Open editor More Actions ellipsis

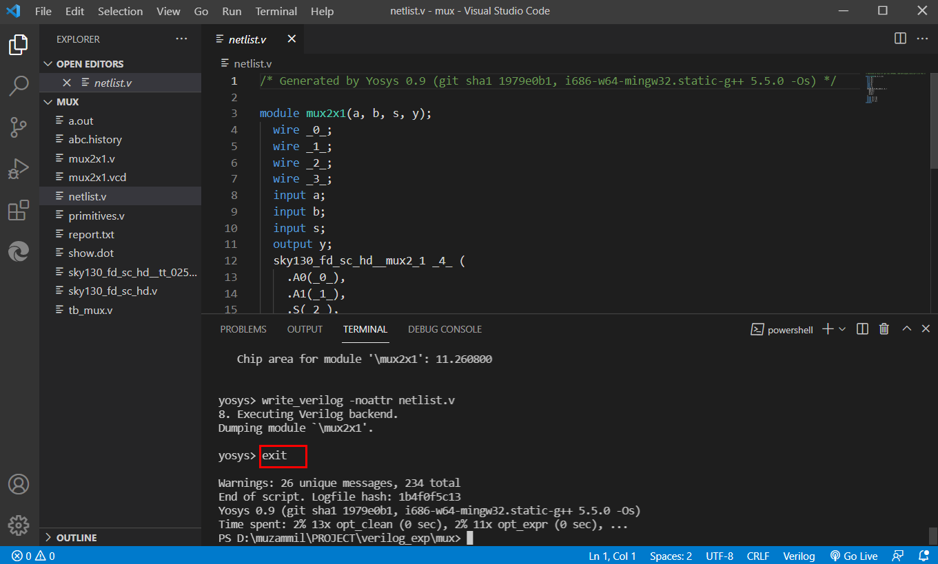tap(922, 39)
